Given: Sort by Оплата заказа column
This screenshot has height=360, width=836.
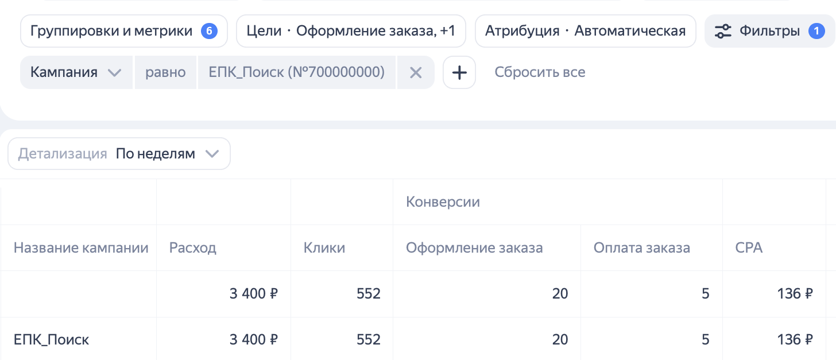Looking at the screenshot, I should (x=642, y=248).
